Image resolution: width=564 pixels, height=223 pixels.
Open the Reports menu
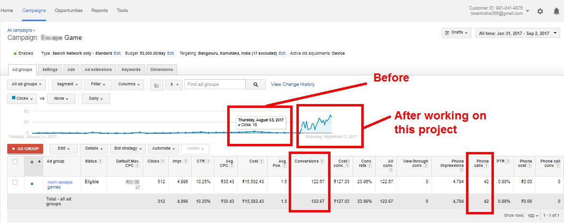(x=99, y=10)
